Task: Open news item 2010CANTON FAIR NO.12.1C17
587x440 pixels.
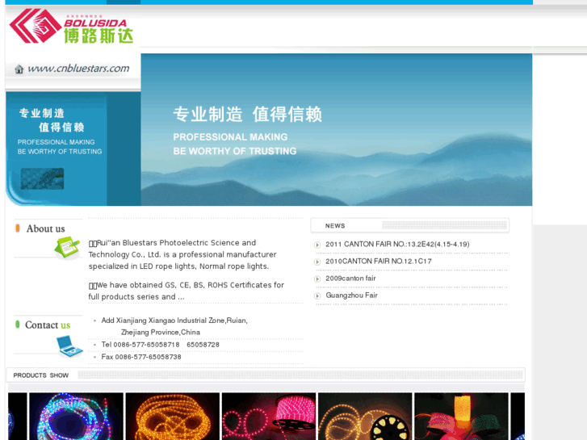Action: coord(379,261)
